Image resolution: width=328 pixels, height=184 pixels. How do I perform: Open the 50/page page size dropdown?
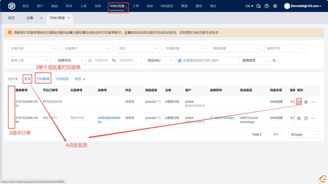pyautogui.click(x=304, y=135)
